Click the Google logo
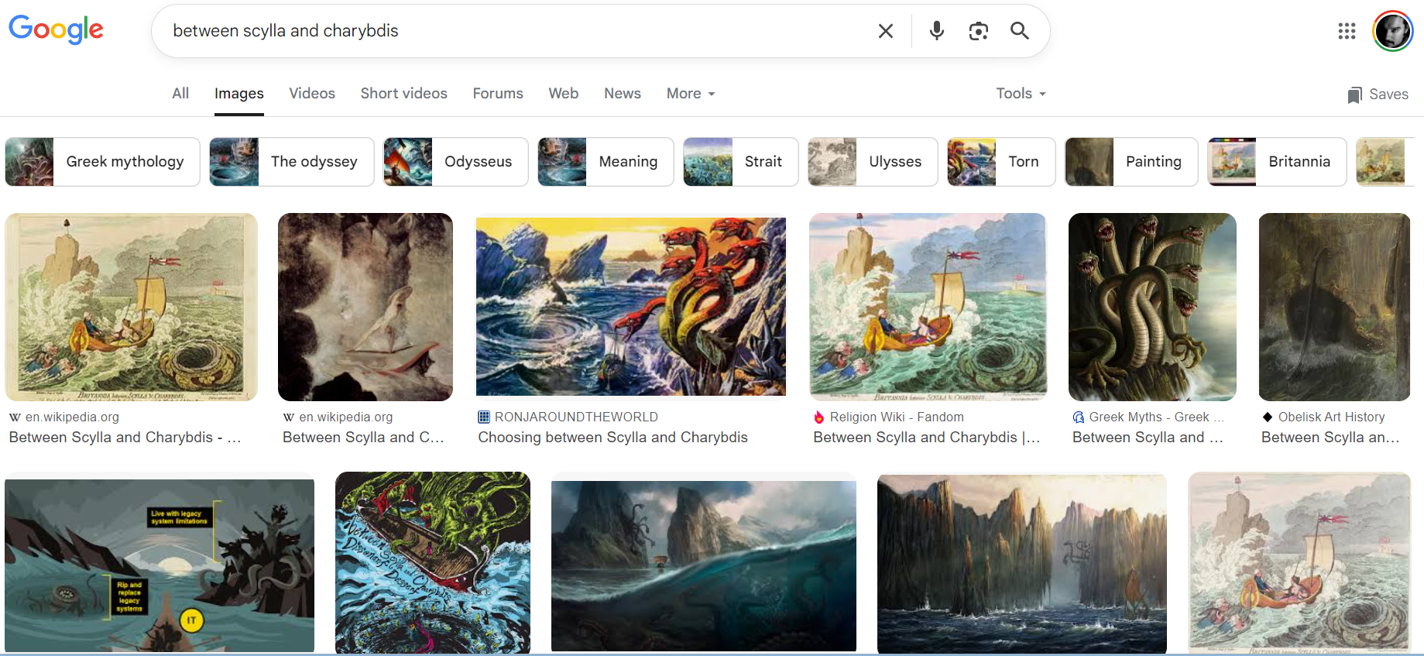This screenshot has height=656, width=1424. (x=56, y=29)
